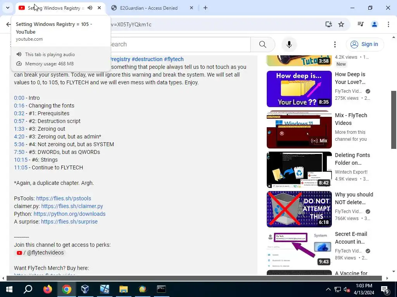Open the flies.sh/surprise link

[69, 222]
